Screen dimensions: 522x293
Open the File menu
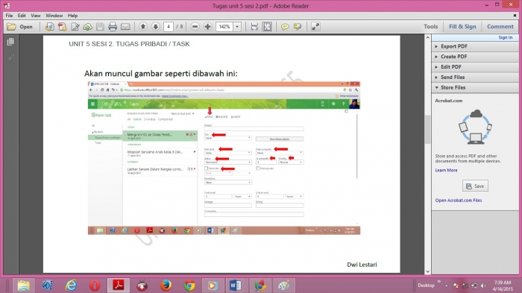(9, 16)
